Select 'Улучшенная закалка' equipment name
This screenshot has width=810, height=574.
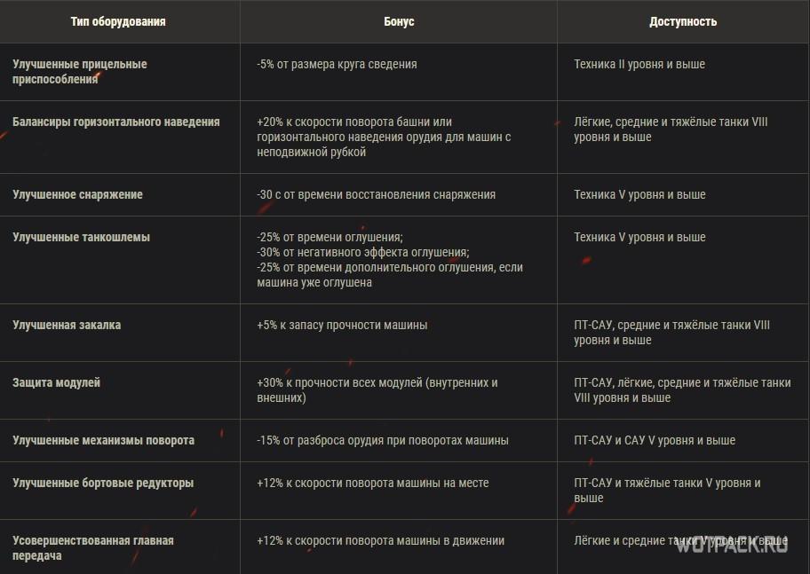[67, 325]
